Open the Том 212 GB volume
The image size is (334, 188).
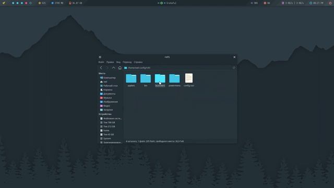point(108,126)
